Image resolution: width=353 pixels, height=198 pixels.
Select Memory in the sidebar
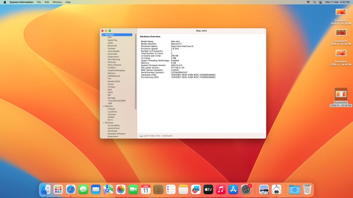point(112,73)
